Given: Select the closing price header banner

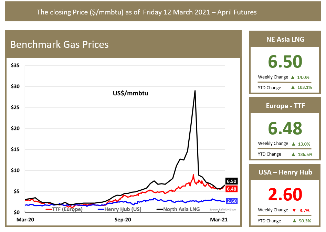Looking at the screenshot, I should coord(147,12).
